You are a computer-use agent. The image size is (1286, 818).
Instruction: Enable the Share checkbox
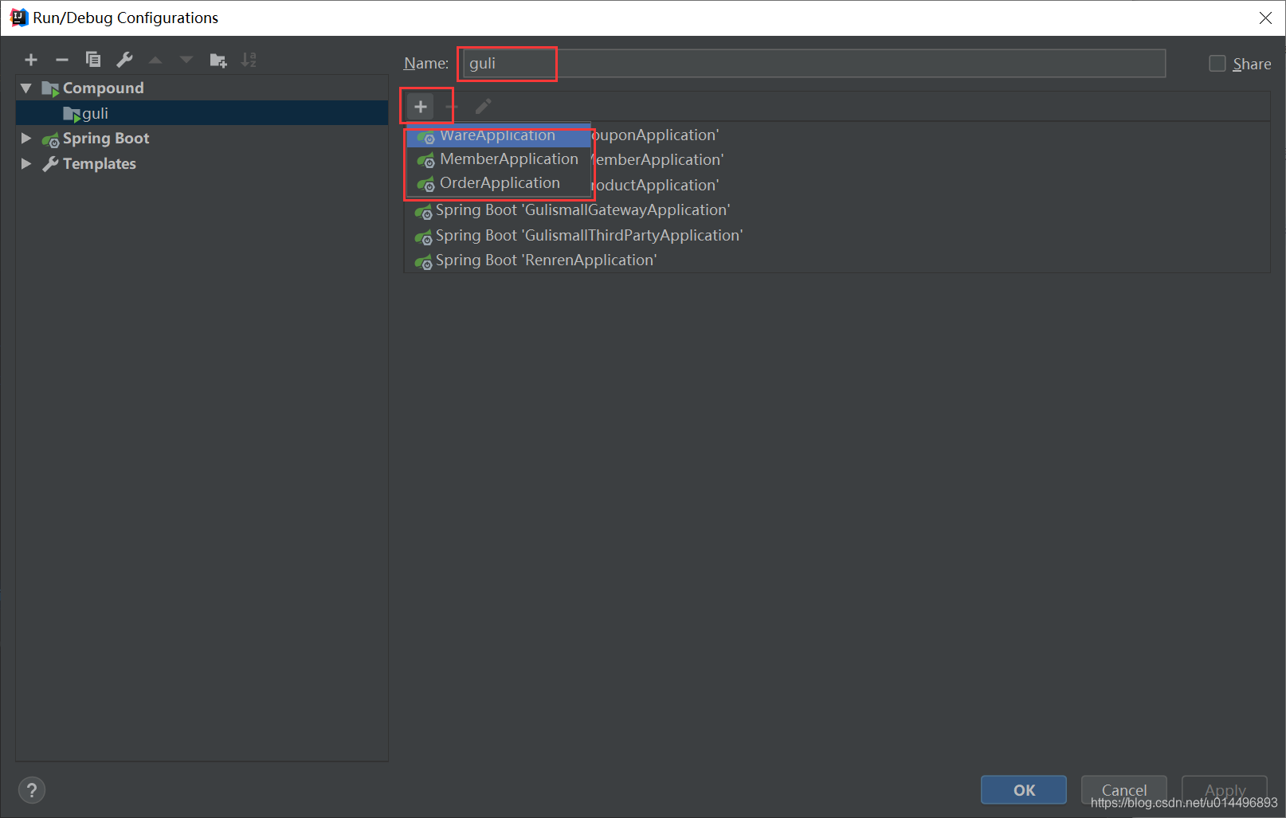1217,64
